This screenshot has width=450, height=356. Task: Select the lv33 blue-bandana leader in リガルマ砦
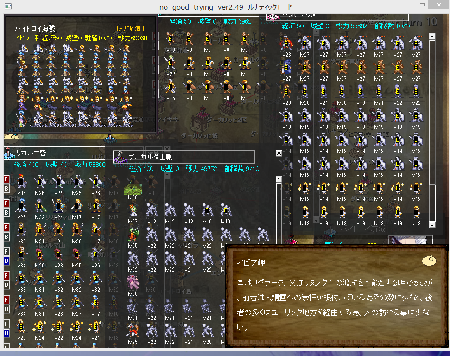click(21, 278)
